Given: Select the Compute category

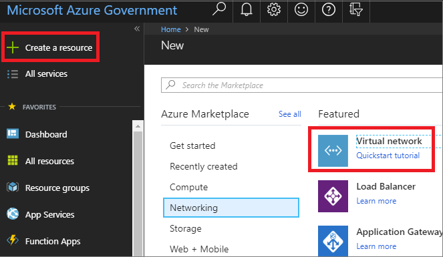Looking at the screenshot, I should 188,187.
